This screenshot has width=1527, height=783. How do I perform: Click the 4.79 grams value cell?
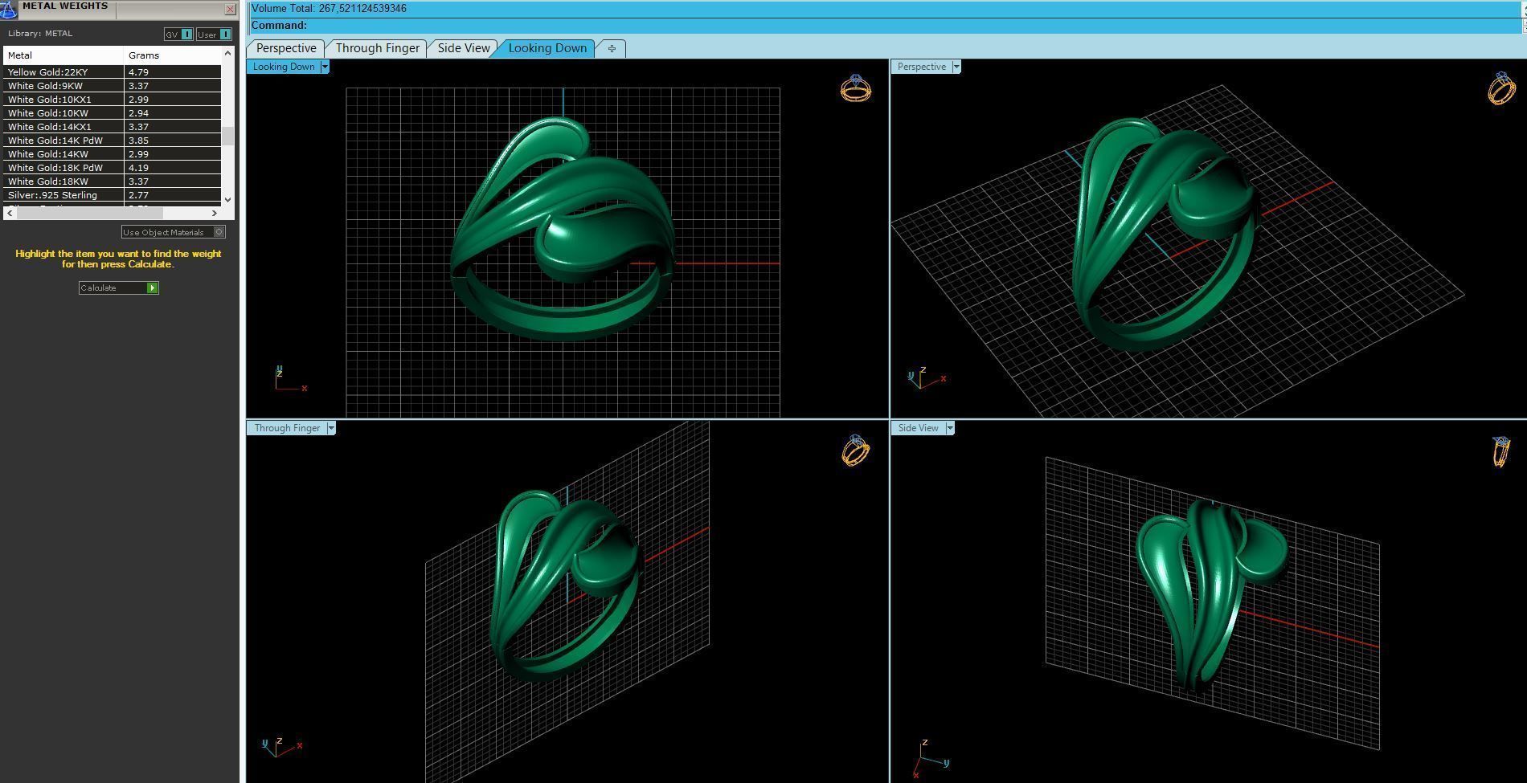[x=173, y=72]
